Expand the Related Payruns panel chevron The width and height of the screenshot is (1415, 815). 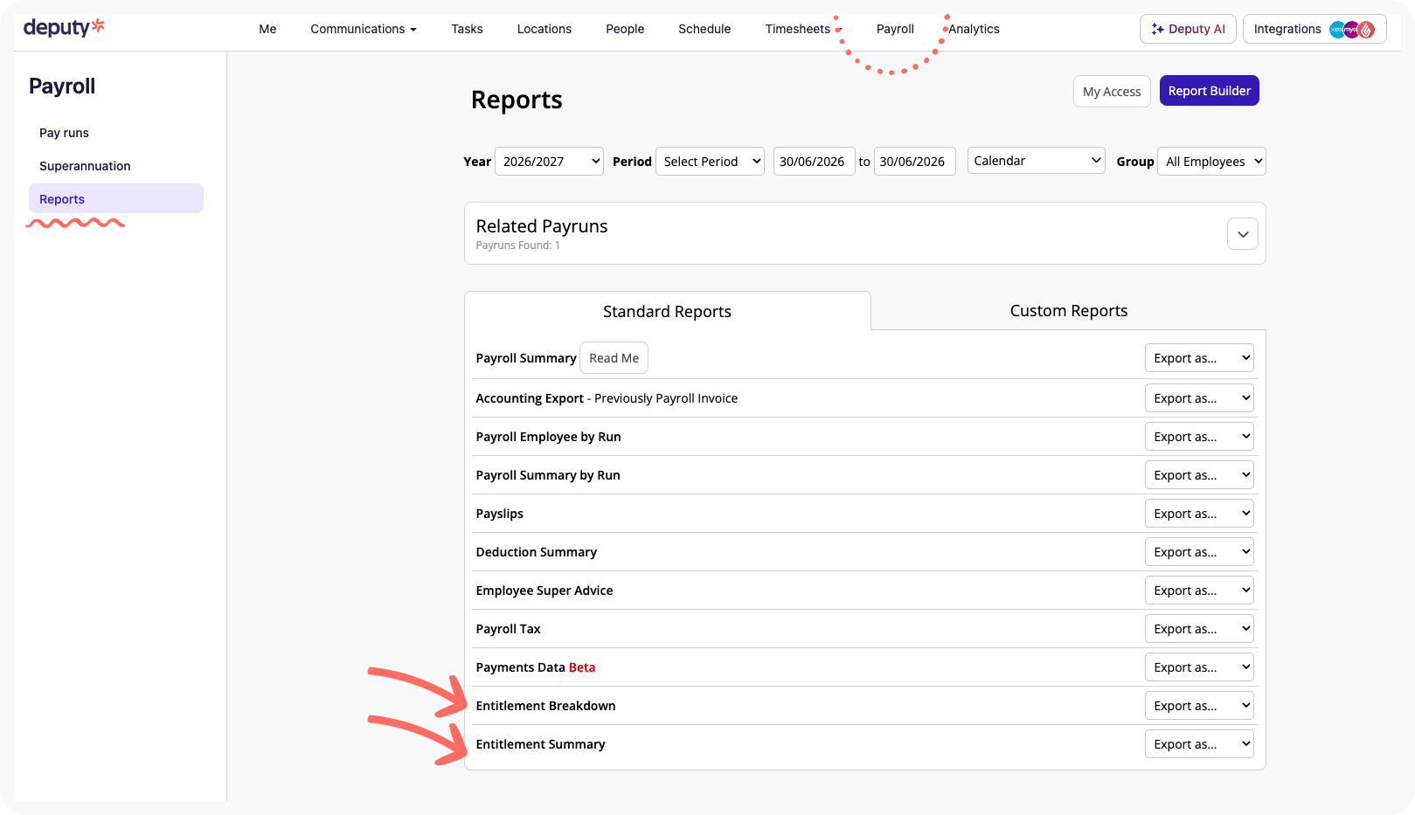pyautogui.click(x=1242, y=234)
